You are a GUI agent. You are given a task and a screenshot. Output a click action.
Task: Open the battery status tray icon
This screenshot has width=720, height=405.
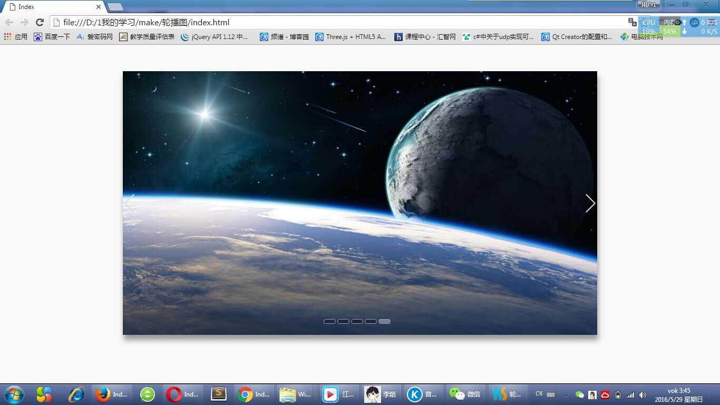[x=618, y=394]
